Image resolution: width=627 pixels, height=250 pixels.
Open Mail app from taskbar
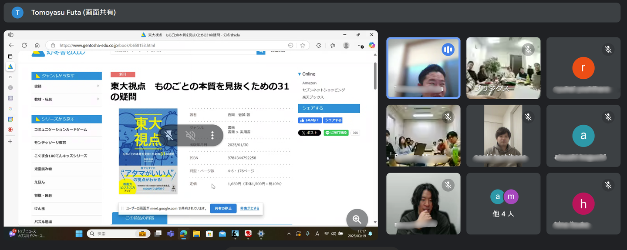(x=222, y=234)
